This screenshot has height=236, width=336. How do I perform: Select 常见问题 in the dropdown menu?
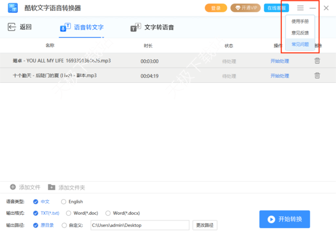pos(300,44)
